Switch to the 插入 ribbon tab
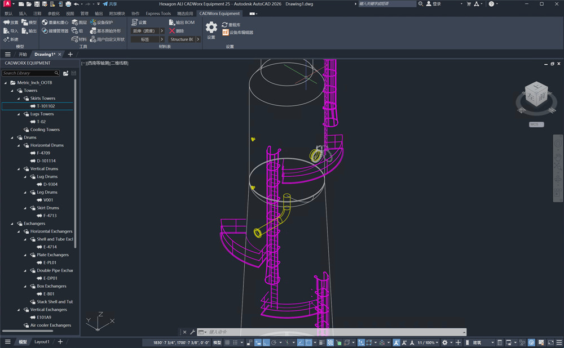This screenshot has width=564, height=348. pos(23,14)
